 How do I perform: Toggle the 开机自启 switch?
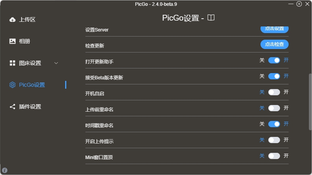click(274, 92)
